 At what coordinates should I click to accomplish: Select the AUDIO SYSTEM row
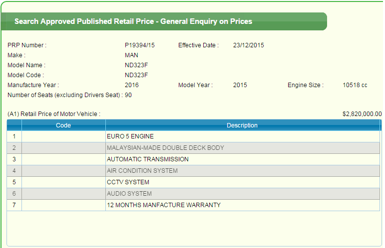click(129, 194)
